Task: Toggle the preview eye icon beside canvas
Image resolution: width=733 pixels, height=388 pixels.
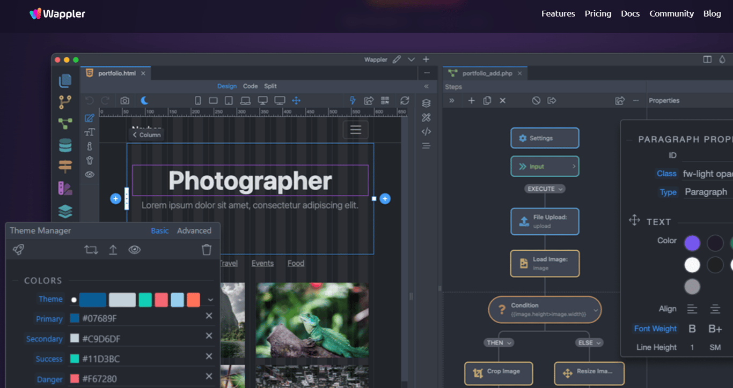Action: [90, 174]
